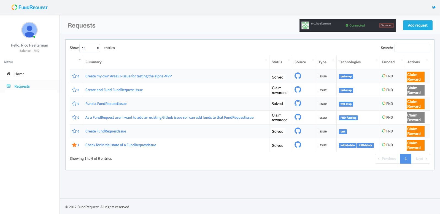Click FND token icon in Create and Fund row
440x214 pixels.
point(384,90)
